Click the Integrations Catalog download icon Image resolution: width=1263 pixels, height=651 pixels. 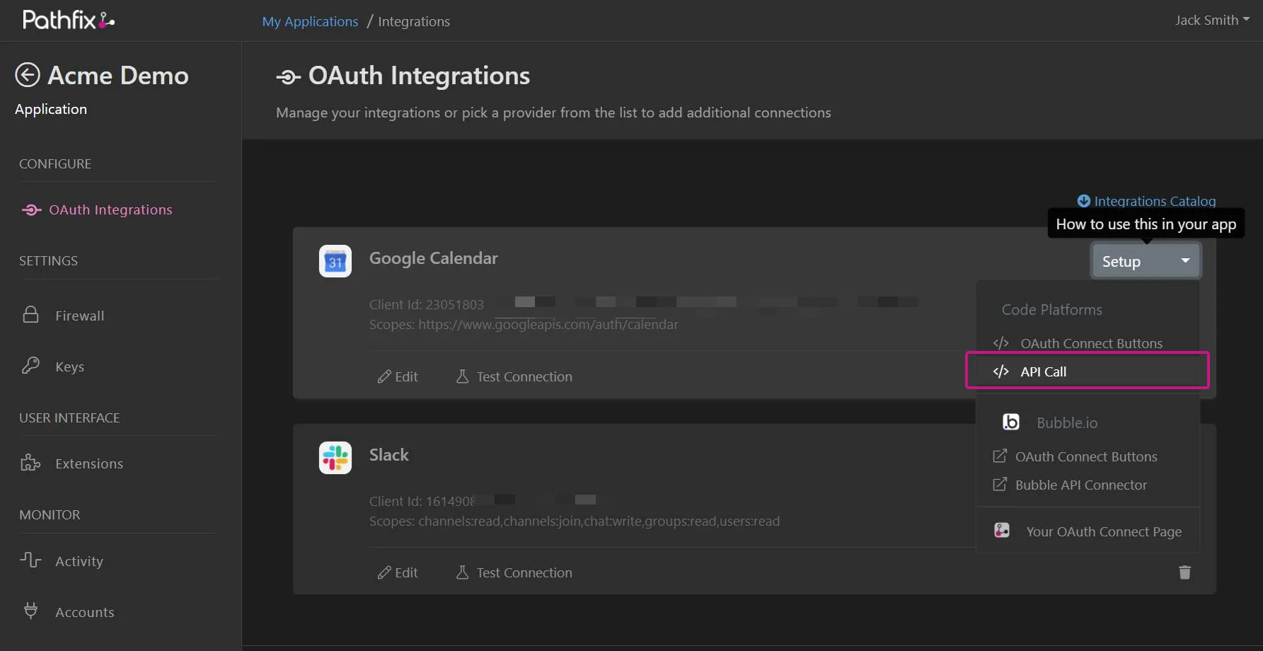coord(1083,201)
